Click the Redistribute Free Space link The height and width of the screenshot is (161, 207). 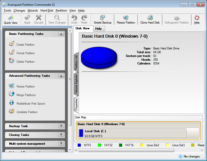point(31,104)
